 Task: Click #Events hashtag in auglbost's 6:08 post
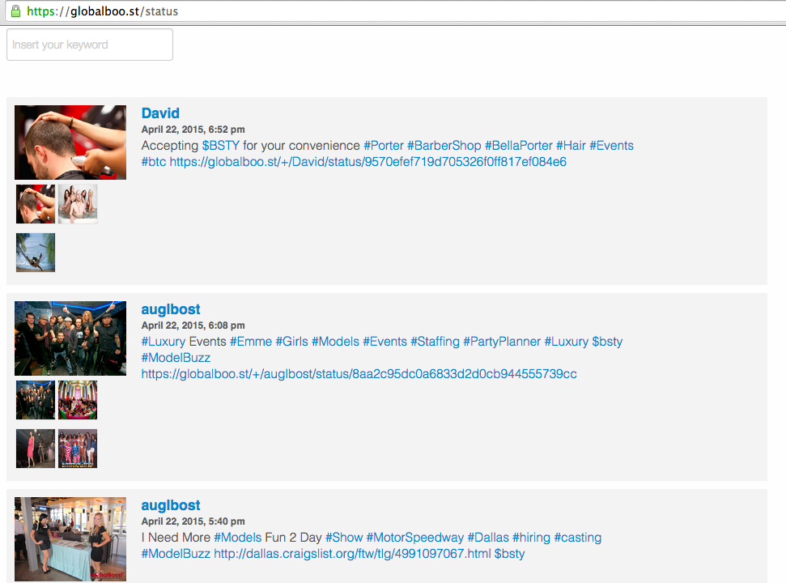[x=385, y=342]
